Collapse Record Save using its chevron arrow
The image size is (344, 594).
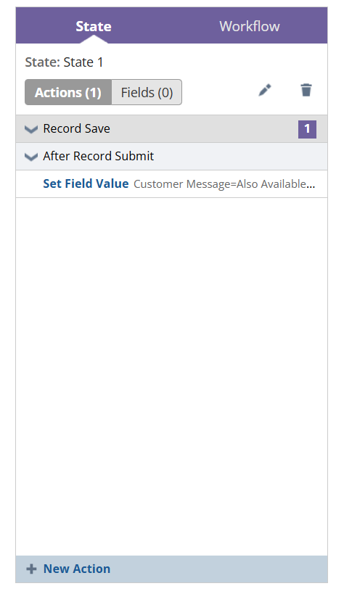30,129
